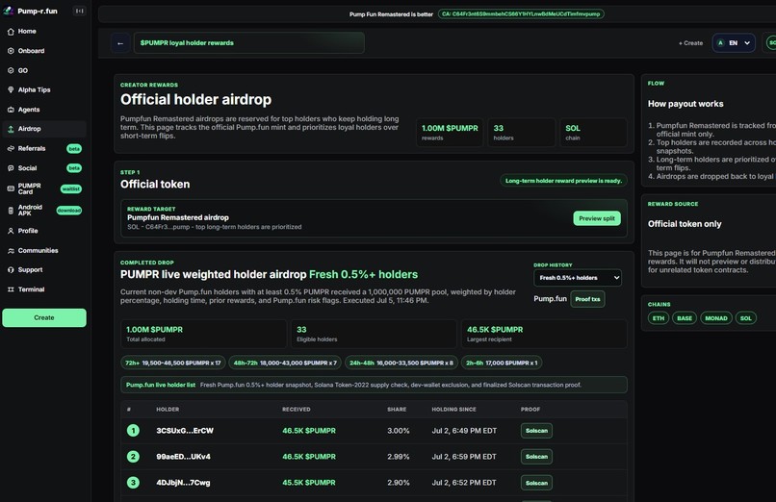The width and height of the screenshot is (776, 502).
Task: Open the Onboard menu item
Action: (x=44, y=51)
